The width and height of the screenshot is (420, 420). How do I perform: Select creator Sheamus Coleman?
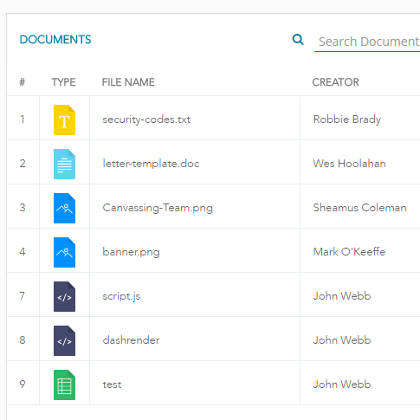(359, 208)
